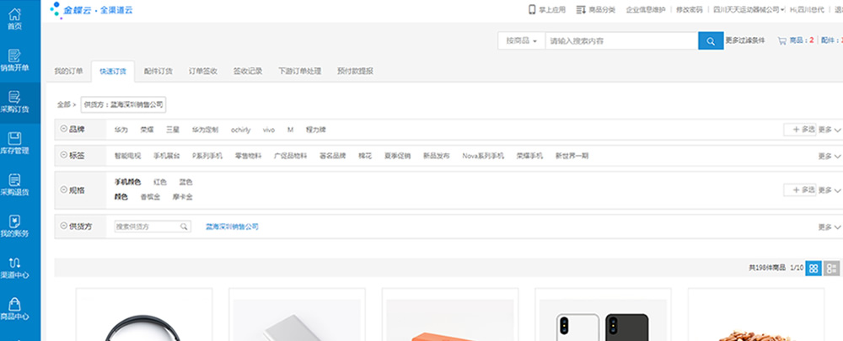Open 掌上应用 mobile app link

[547, 9]
